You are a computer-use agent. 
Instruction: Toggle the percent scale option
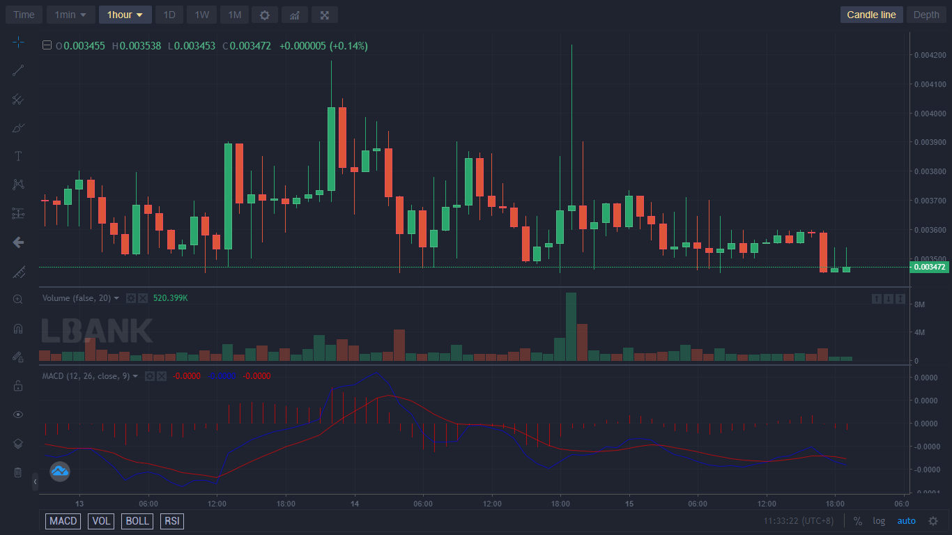pos(858,521)
